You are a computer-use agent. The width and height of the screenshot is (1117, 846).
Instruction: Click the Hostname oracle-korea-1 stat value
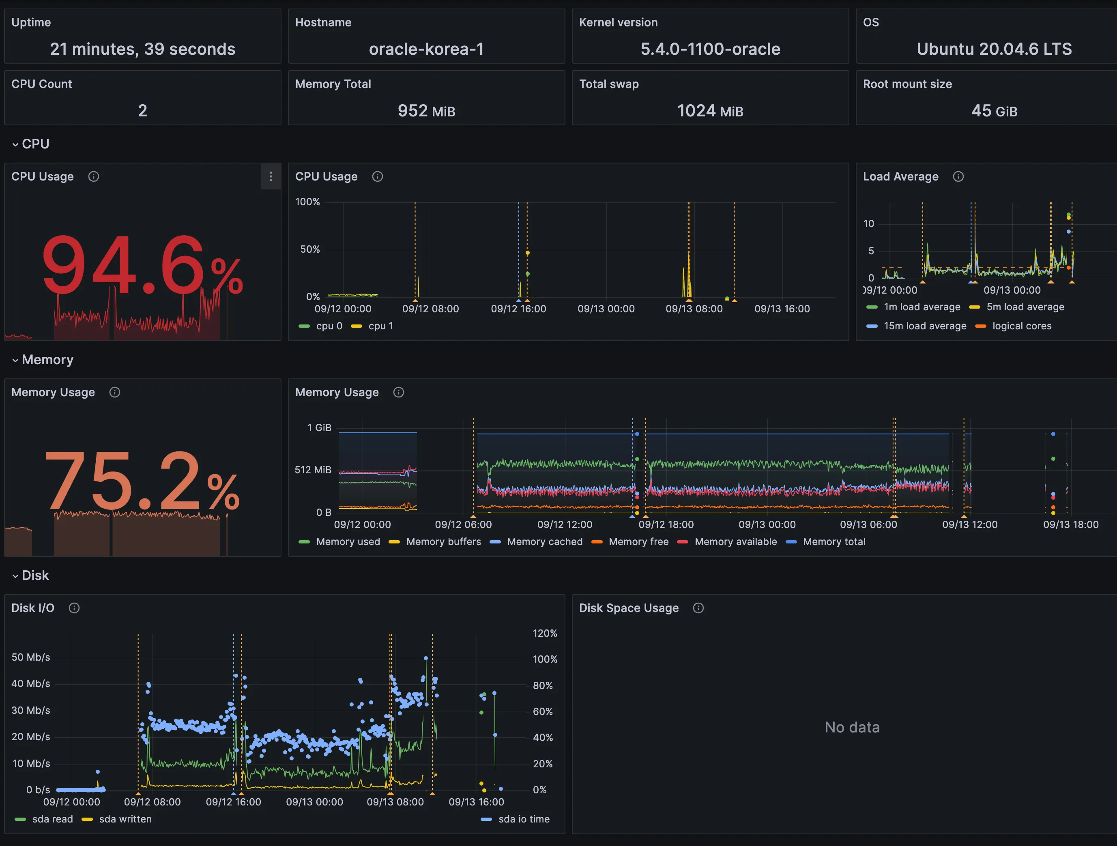point(426,49)
